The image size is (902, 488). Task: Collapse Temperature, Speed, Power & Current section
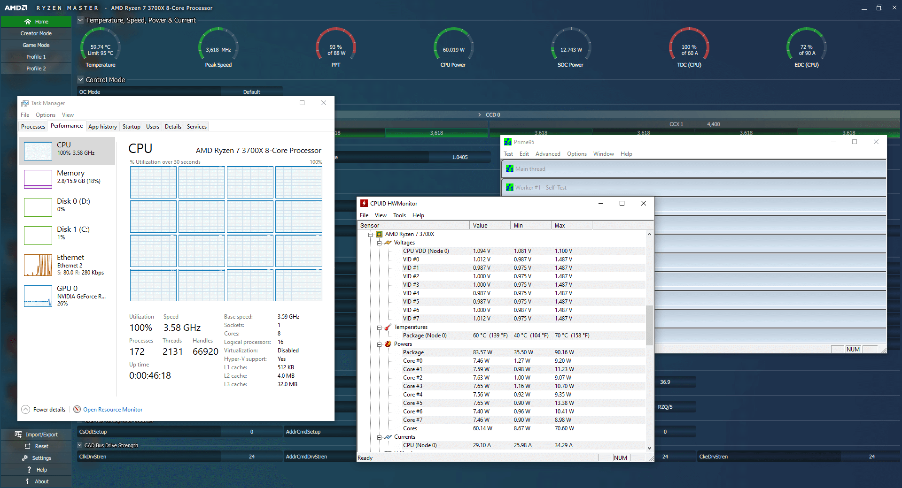[x=80, y=20]
